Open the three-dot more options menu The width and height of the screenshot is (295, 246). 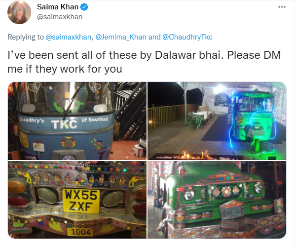[x=282, y=7]
